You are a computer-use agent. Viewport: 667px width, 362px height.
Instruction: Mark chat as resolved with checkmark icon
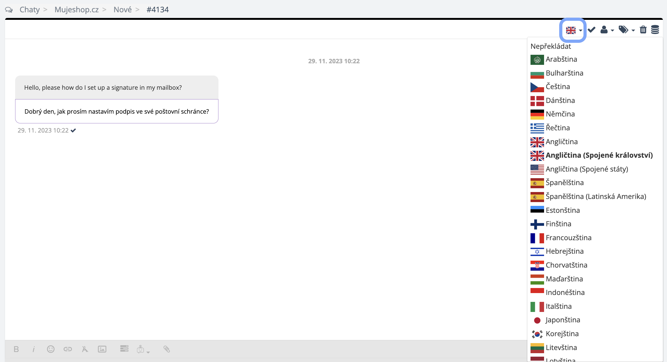[591, 30]
